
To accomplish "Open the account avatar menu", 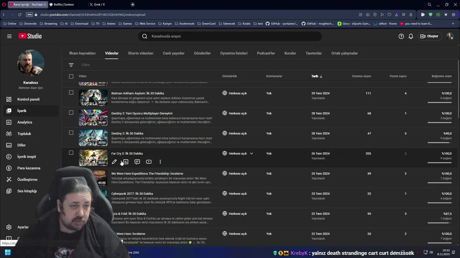I will [x=450, y=36].
